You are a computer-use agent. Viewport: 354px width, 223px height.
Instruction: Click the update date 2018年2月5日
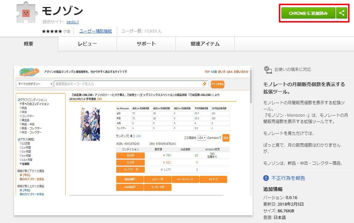[x=291, y=204]
